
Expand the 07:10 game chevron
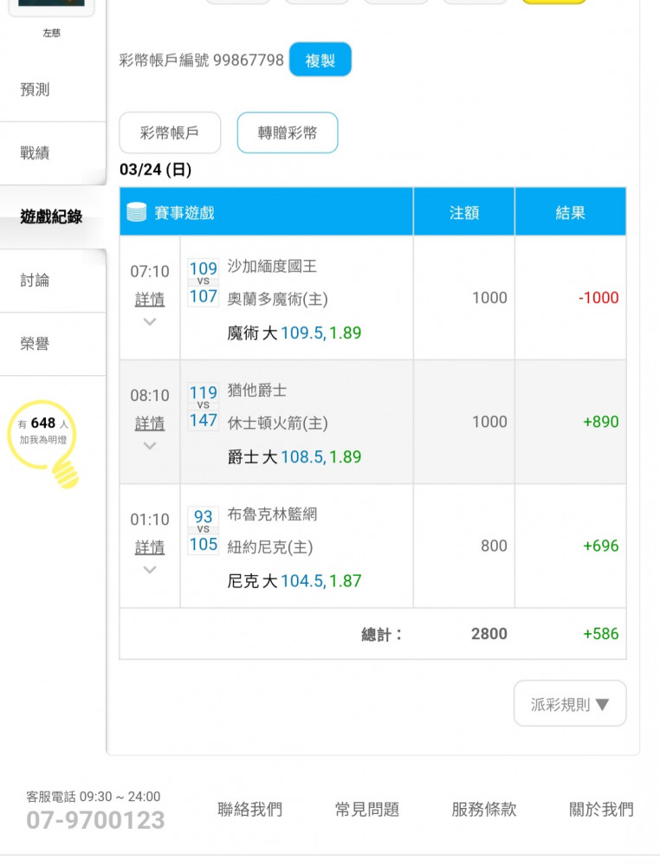point(150,321)
